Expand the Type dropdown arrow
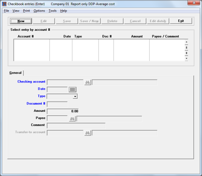 [x=75, y=96]
